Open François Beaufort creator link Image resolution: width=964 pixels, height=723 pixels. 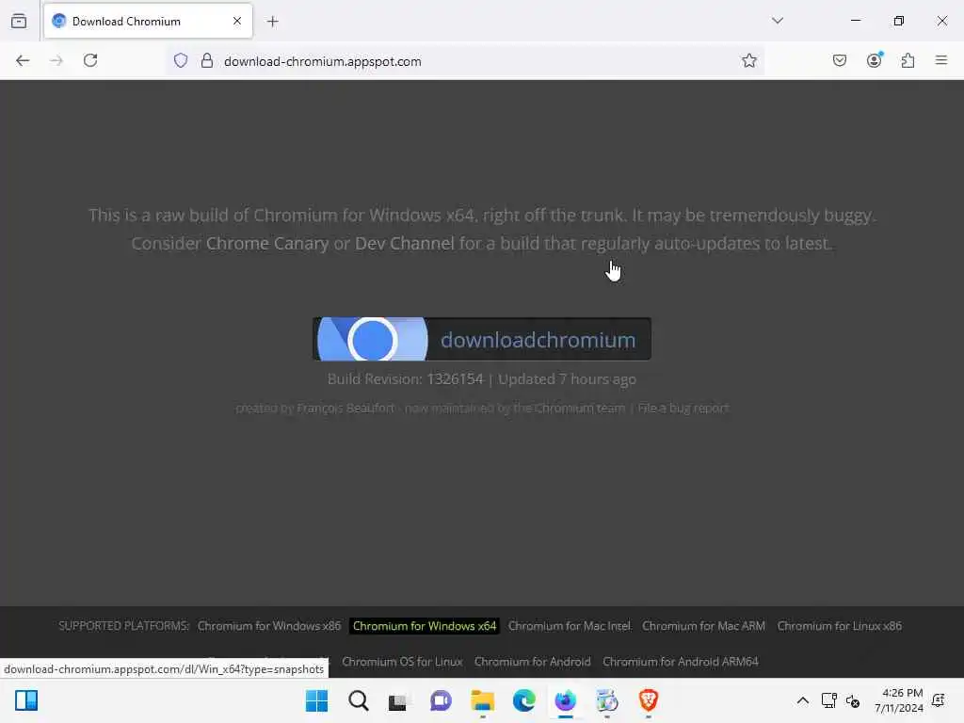coord(345,409)
